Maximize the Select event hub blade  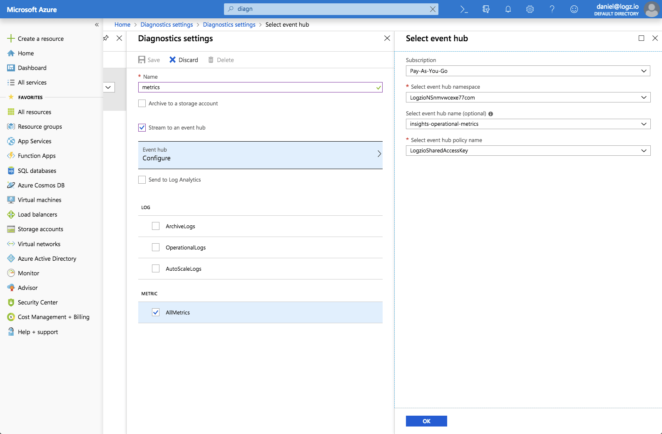point(641,38)
